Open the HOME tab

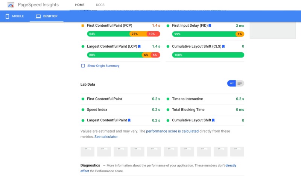pos(80,5)
